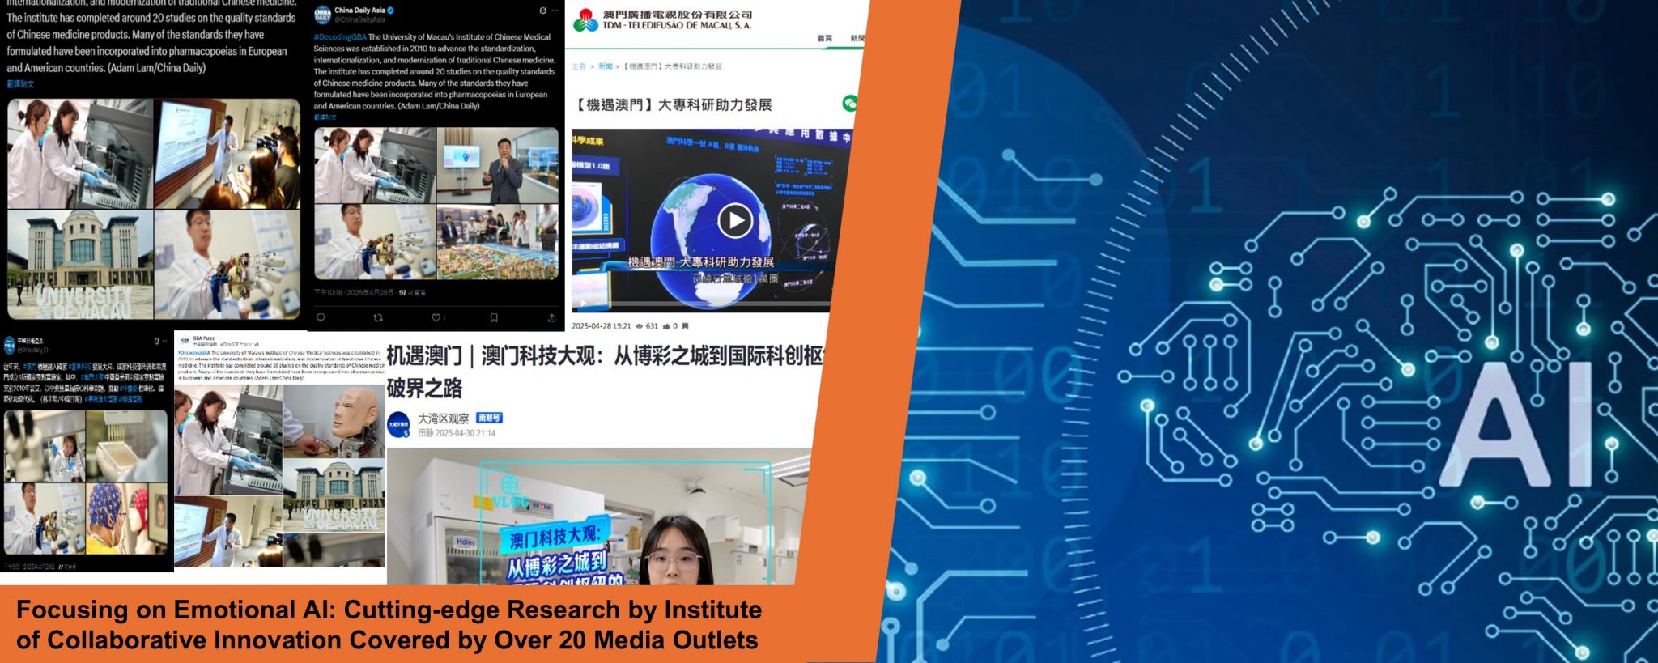
Task: Bookmark the China Daily Asia post
Action: pos(494,318)
